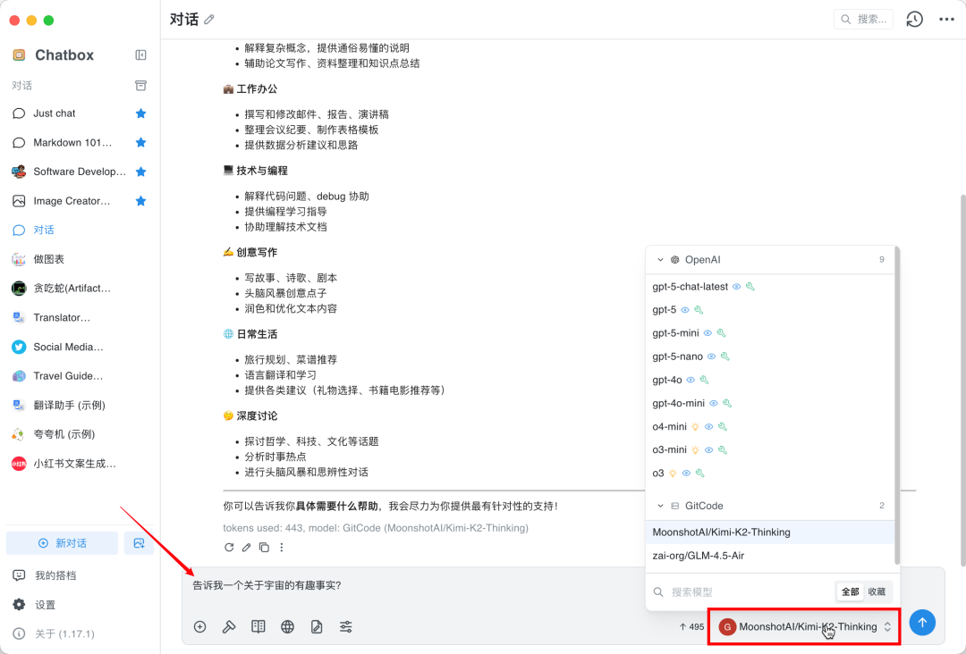Open the message vertical dots menu

pyautogui.click(x=282, y=547)
